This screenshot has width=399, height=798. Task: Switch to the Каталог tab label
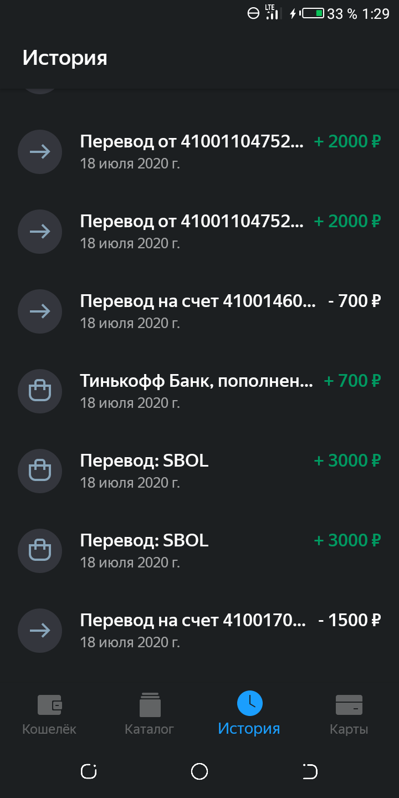pyautogui.click(x=150, y=729)
